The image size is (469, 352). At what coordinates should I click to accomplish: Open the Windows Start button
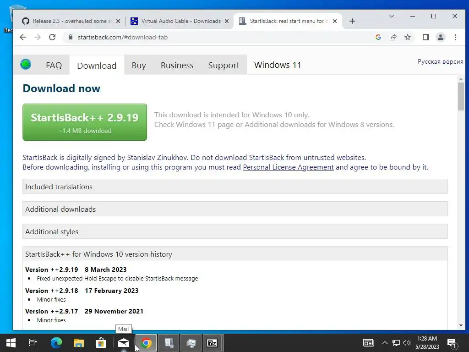pyautogui.click(x=11, y=343)
